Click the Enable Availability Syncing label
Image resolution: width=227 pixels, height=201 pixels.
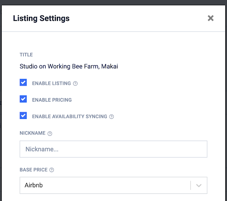[70, 117]
